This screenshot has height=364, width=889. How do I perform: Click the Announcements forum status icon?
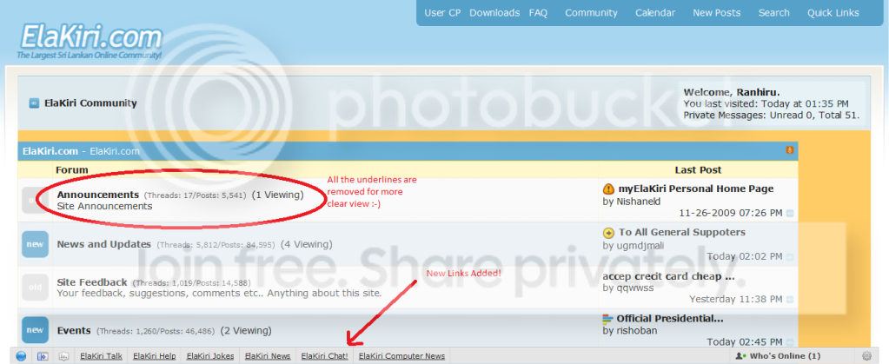pos(35,200)
